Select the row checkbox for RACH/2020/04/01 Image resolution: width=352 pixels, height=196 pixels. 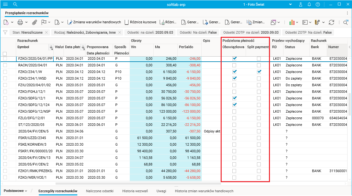coord(5,65)
